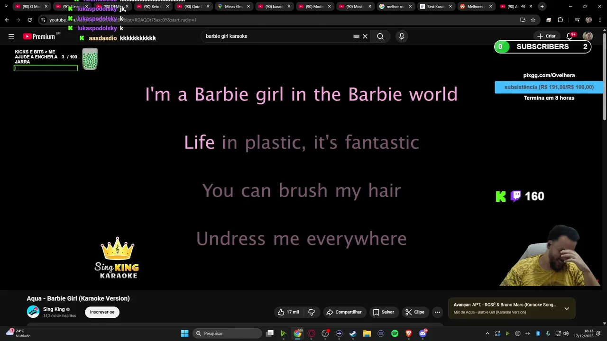607x341 pixels.
Task: Go back in browser history
Action: pyautogui.click(x=7, y=20)
